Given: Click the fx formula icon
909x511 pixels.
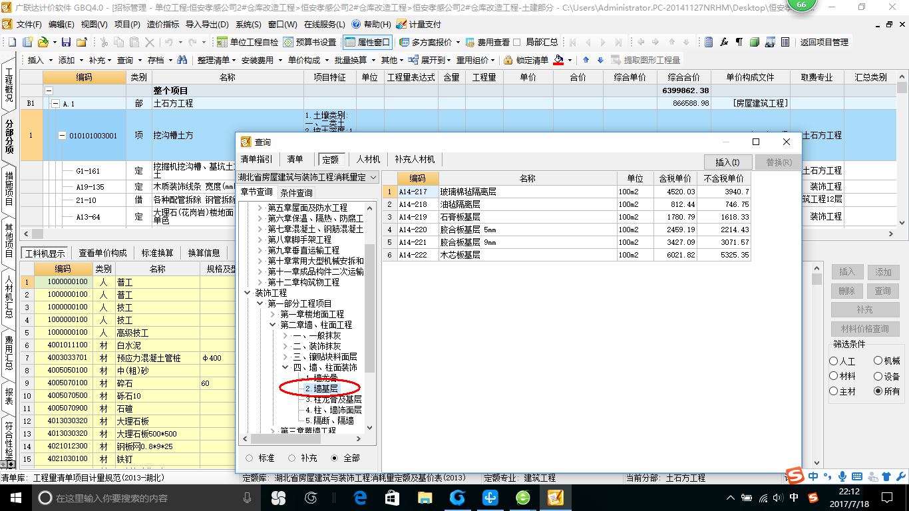Looking at the screenshot, I should point(724,42).
